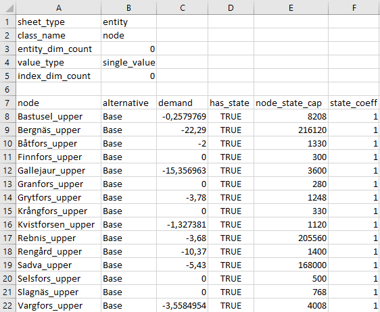Click node_state_cap value 205560

(x=291, y=238)
